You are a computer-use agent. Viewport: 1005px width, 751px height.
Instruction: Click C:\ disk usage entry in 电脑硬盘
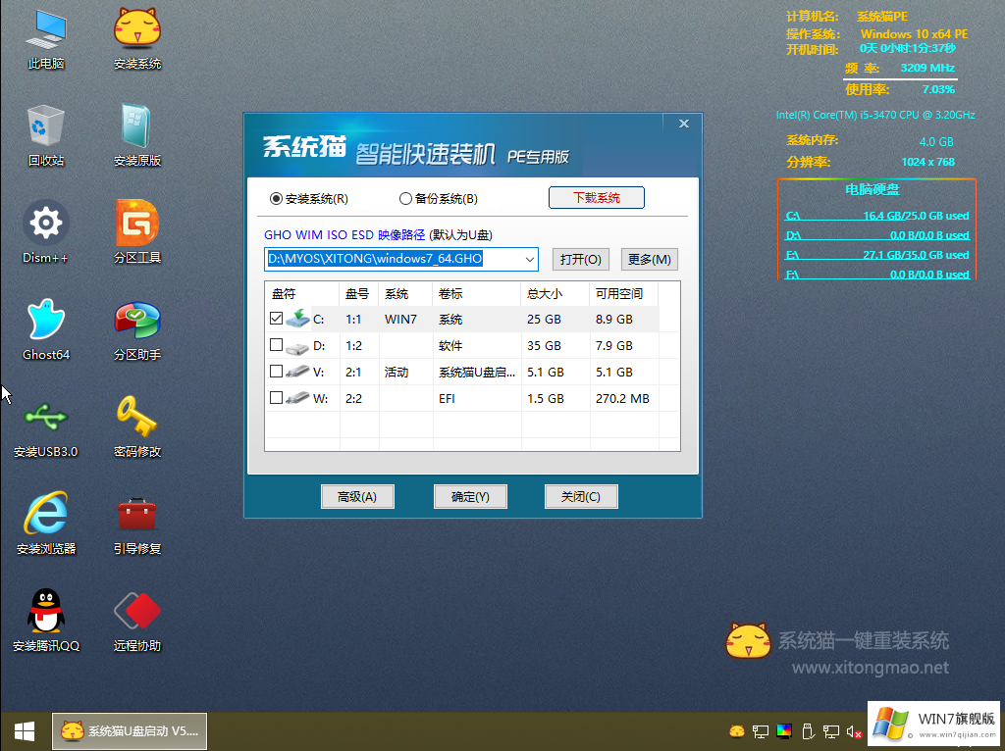pos(876,216)
